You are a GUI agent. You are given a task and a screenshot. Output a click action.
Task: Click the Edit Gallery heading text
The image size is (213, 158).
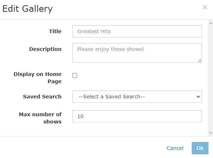point(28,9)
